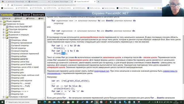Open Оператор try ... except topic
The width and height of the screenshot is (184, 104).
pos(21,83)
